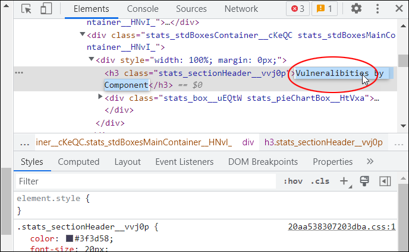This screenshot has width=409, height=252.
Task: Click the right breadcrumb overflow ellipsis
Action: coord(399,143)
